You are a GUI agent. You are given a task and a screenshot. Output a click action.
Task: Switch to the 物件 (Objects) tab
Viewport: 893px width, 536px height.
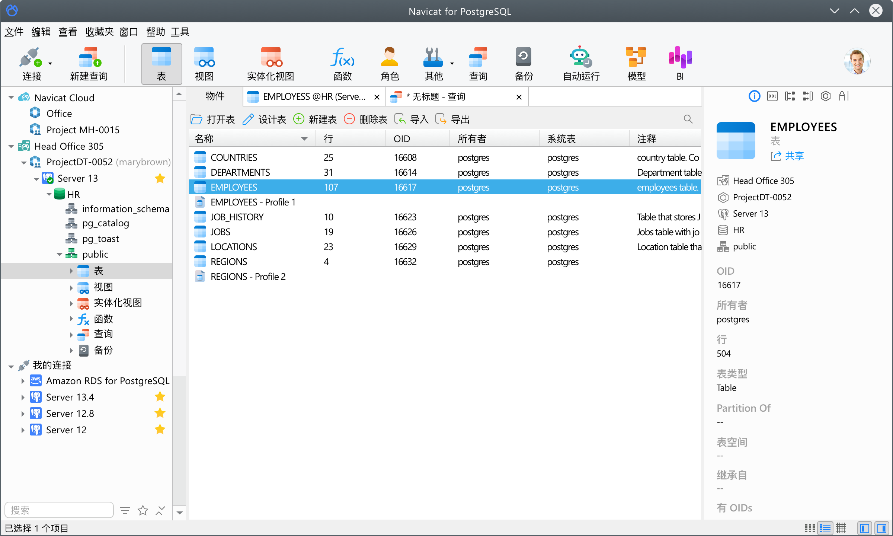pyautogui.click(x=215, y=96)
